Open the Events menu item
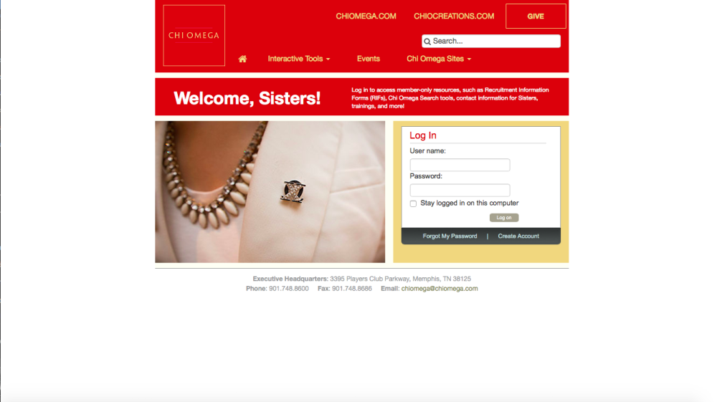The width and height of the screenshot is (717, 402). tap(368, 59)
